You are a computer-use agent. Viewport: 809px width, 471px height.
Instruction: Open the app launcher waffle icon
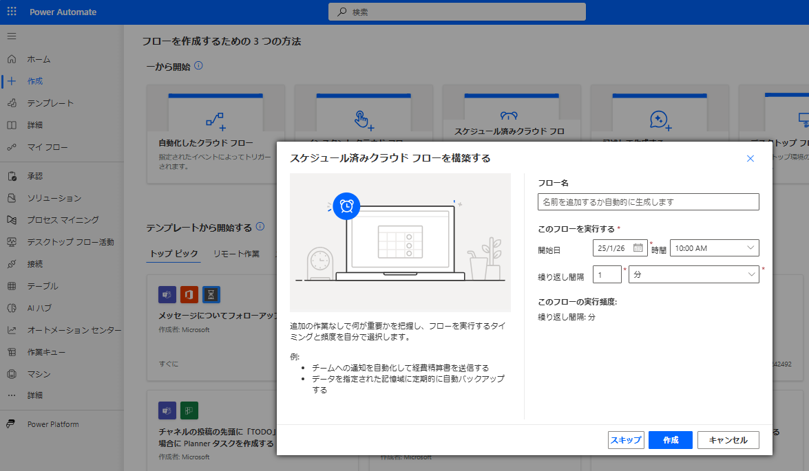pos(12,11)
